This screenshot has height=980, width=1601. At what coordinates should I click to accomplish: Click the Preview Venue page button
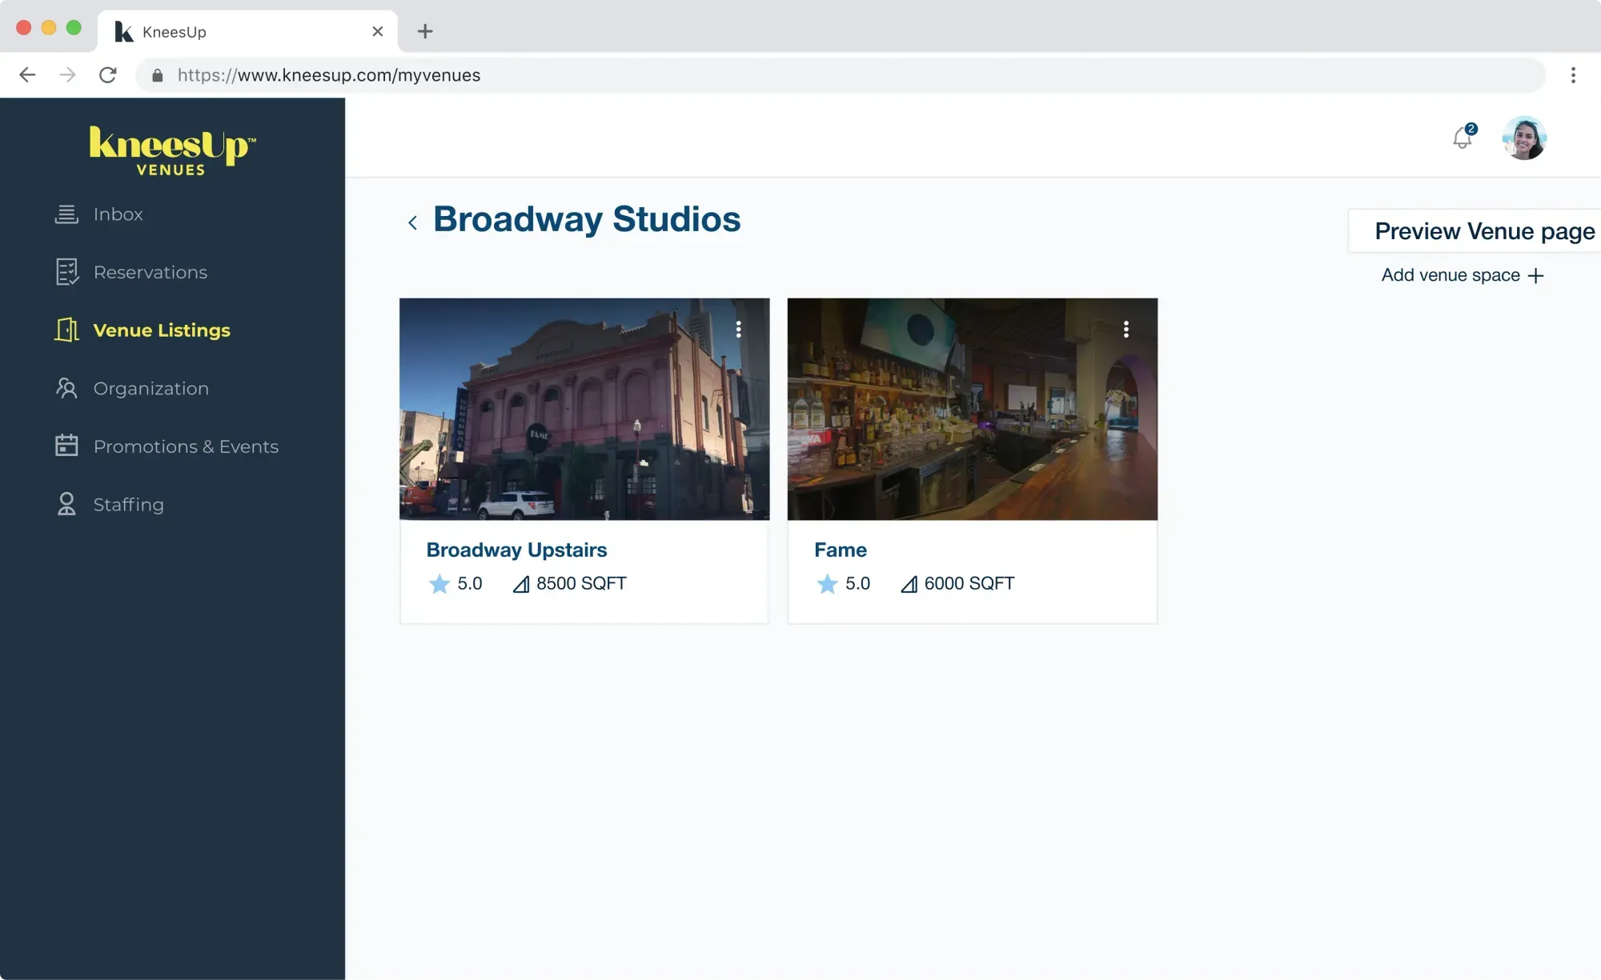(1483, 231)
